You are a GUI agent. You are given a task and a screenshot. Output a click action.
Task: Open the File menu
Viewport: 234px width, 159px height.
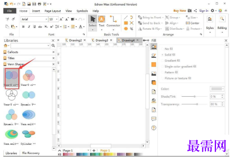point(10,11)
